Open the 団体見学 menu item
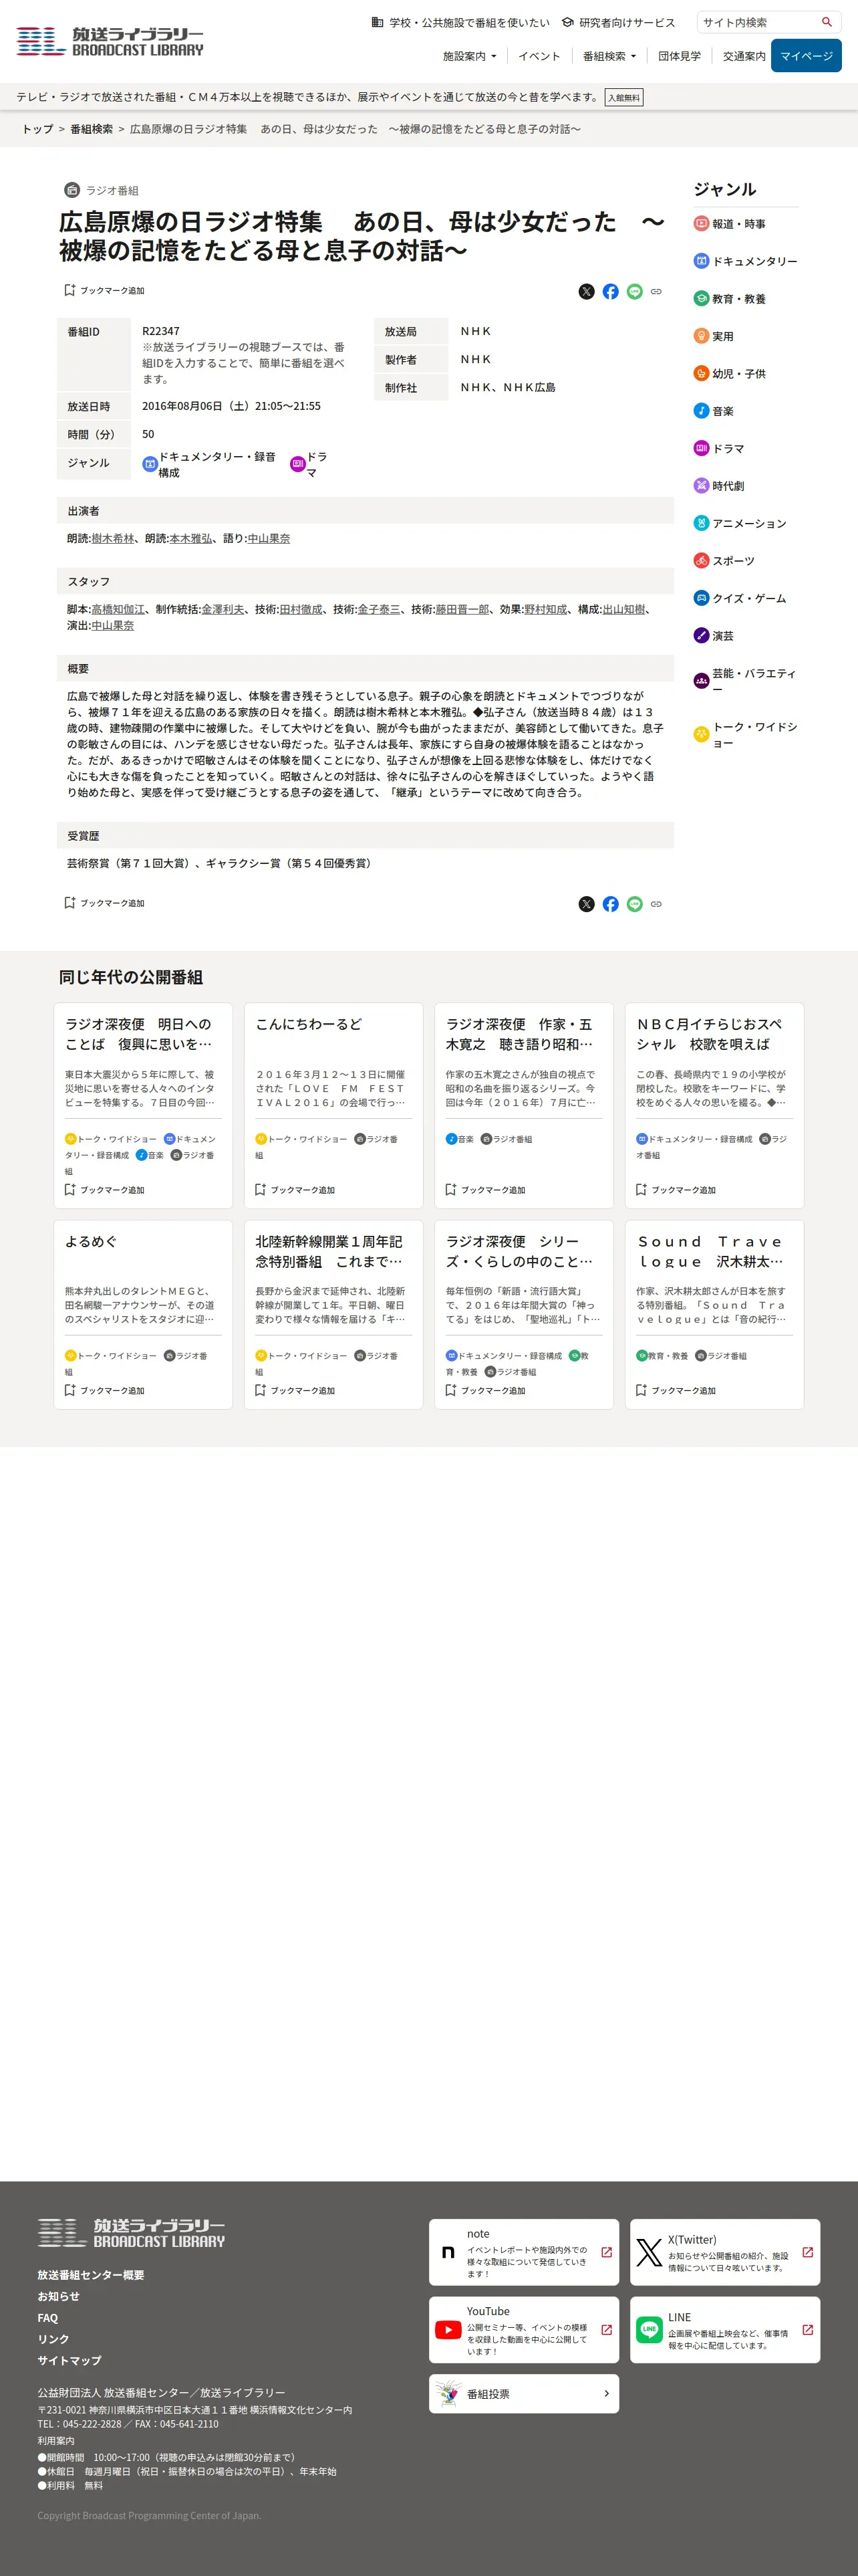This screenshot has height=2576, width=858. pos(679,56)
